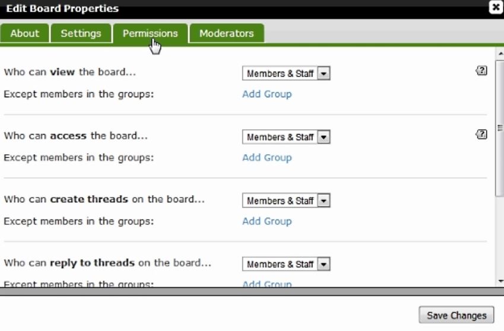The image size is (504, 331).
Task: Add Group exception for replying to threads
Action: [x=267, y=284]
